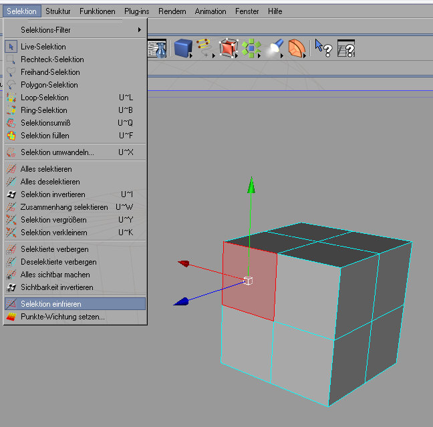Add a blue cube primitive object

pyautogui.click(x=183, y=48)
